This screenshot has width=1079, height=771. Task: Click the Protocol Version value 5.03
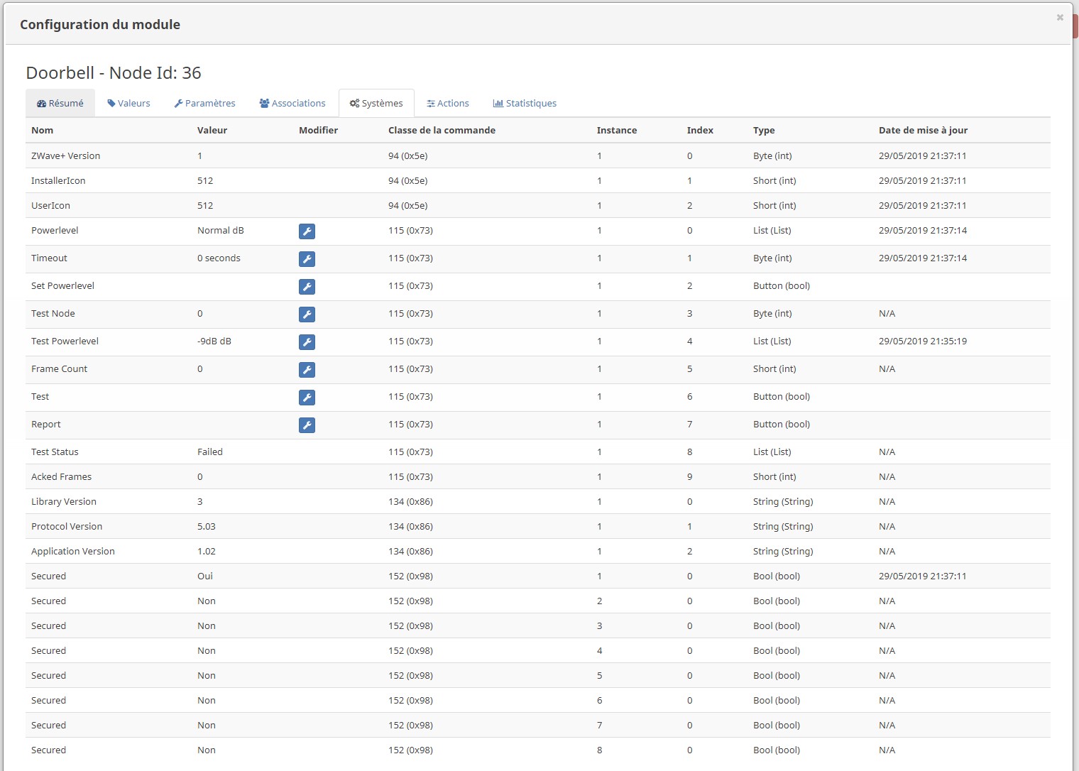(x=207, y=526)
